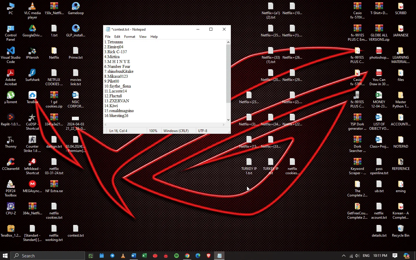
Task: Open the volume control in system tray
Action: click(x=357, y=256)
